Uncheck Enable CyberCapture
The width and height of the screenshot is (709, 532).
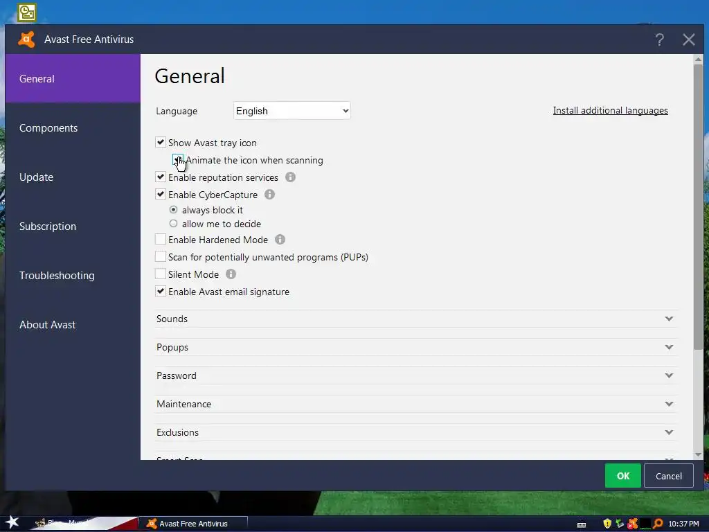tap(161, 194)
